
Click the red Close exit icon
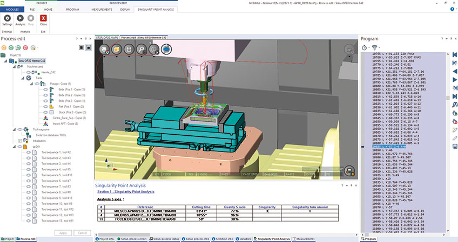(43, 17)
